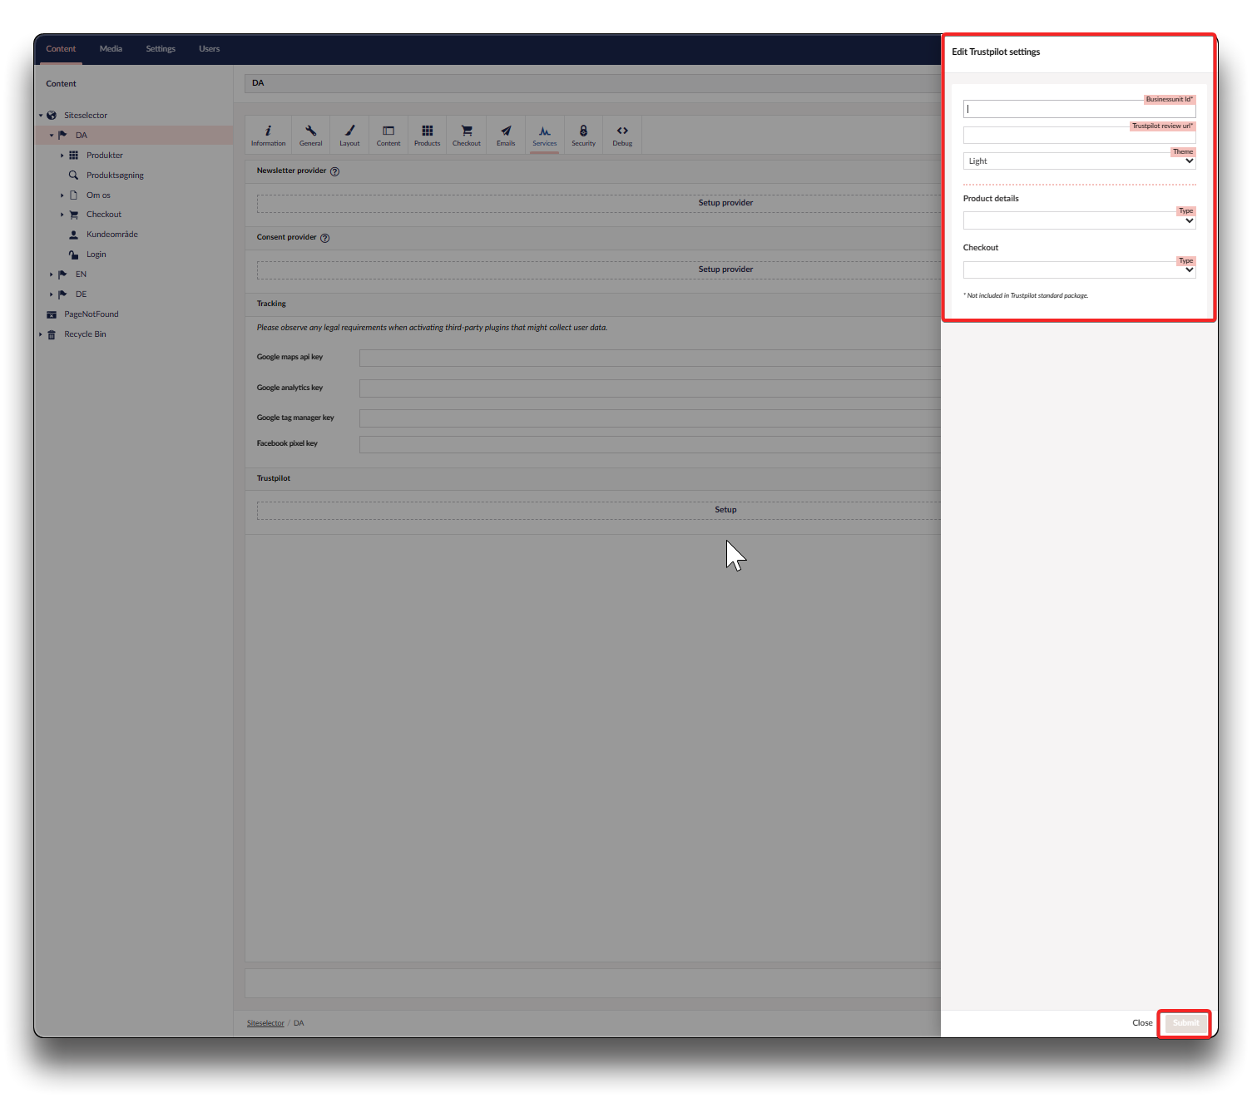Open the Debug code icon
The width and height of the screenshot is (1252, 1098).
click(622, 131)
